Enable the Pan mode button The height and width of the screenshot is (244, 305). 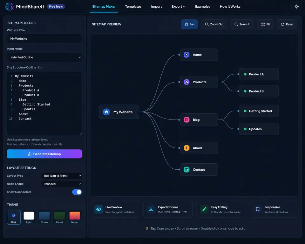(x=189, y=24)
